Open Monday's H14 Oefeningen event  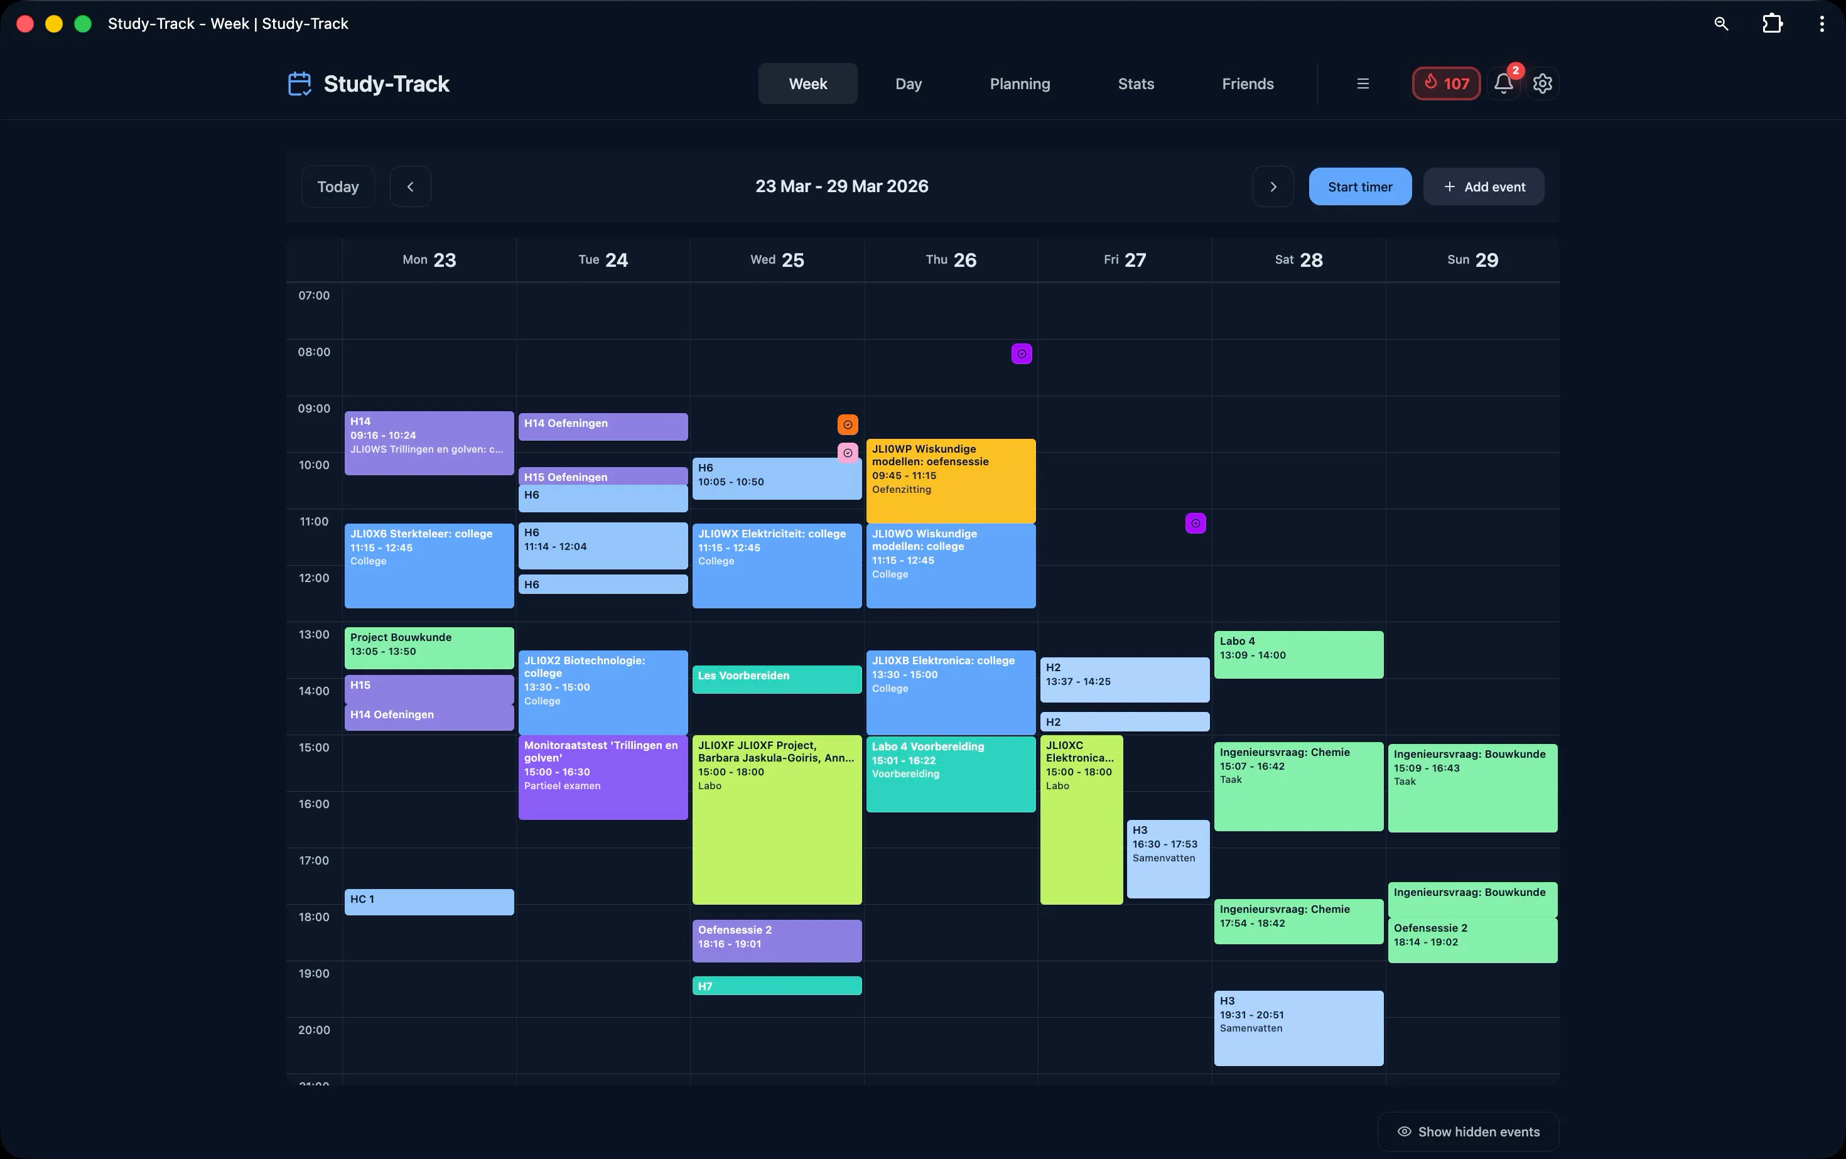(x=429, y=717)
